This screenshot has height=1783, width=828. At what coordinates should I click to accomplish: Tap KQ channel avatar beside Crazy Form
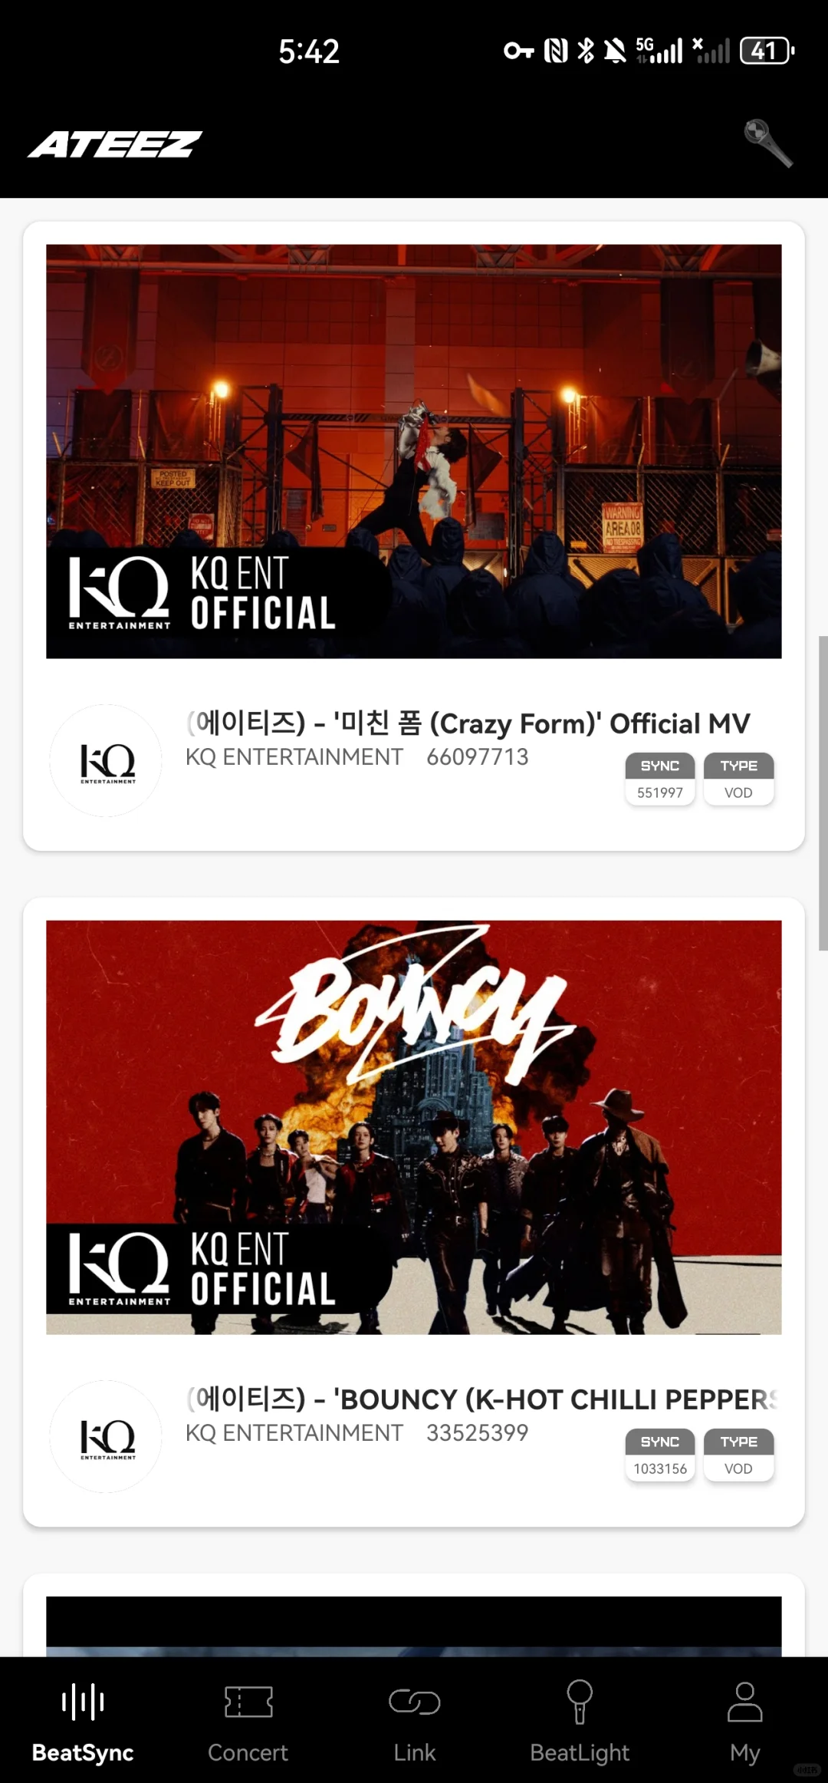point(106,760)
